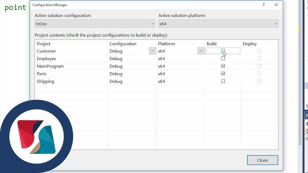Click the help question mark icon
Screen dimensions: 308x173
(264, 5)
